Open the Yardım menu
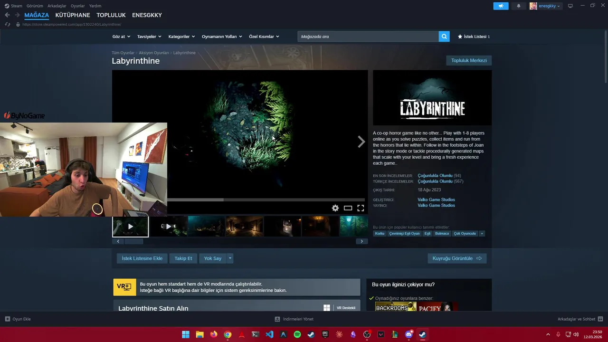This screenshot has width=608, height=342. (x=95, y=6)
